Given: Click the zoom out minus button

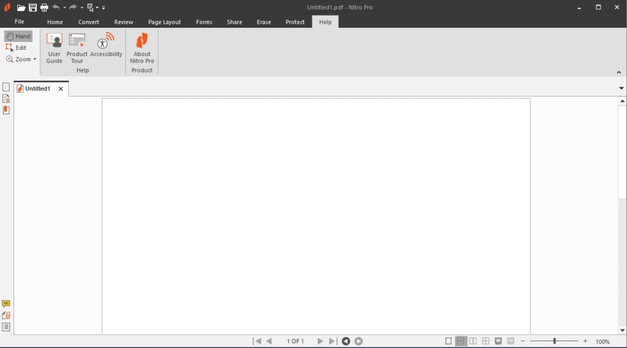Looking at the screenshot, I should coord(523,341).
